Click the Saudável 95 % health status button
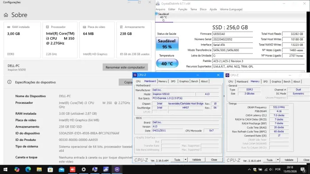This screenshot has height=174, width=310. (167, 44)
